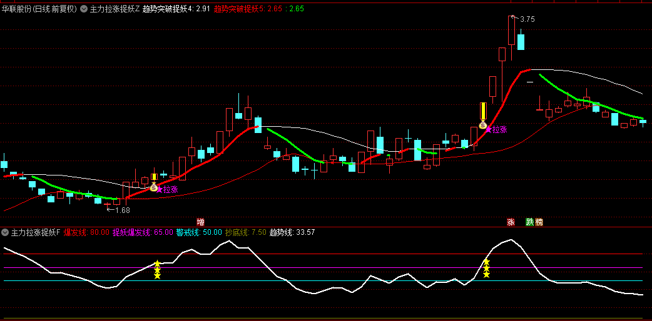Click the first 拉涨 star signal on left
The width and height of the screenshot is (652, 321).
coord(167,190)
